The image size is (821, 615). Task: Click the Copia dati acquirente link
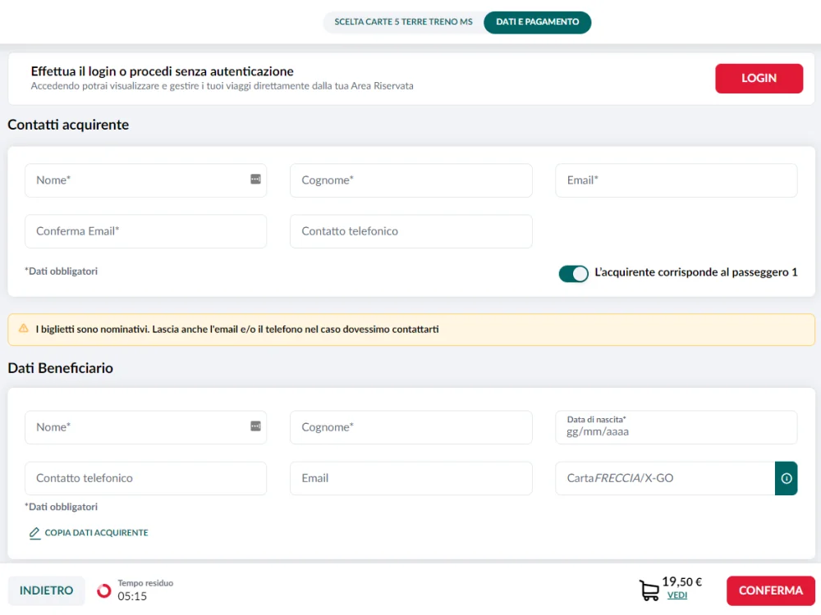point(96,533)
